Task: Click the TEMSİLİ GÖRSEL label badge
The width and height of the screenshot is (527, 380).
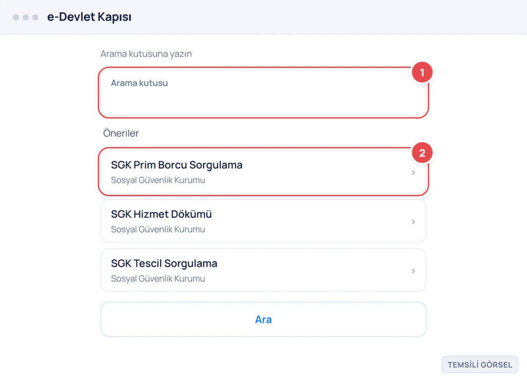Action: pos(480,365)
